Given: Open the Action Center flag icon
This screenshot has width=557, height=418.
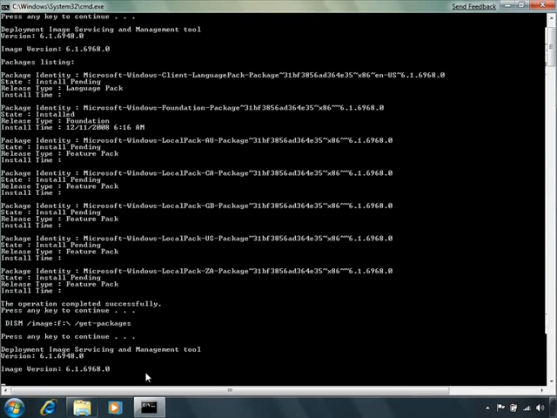Looking at the screenshot, I should tap(501, 408).
